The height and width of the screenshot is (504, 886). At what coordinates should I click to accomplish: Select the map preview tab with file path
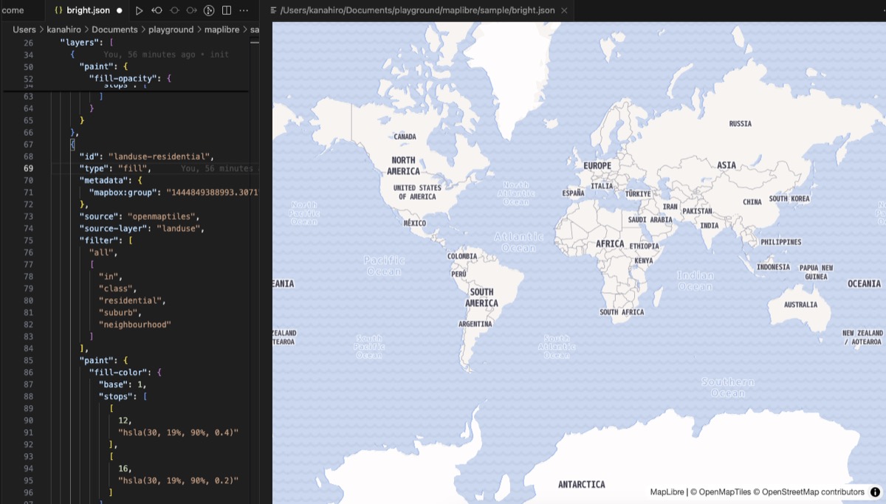pyautogui.click(x=417, y=10)
